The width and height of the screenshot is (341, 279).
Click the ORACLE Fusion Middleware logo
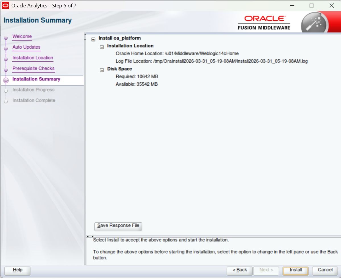tap(264, 23)
